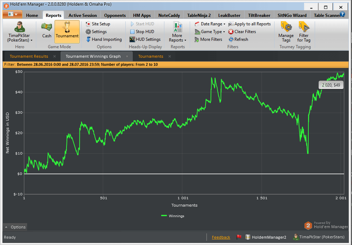The height and width of the screenshot is (245, 352).
Task: Open the More Reports dropdown
Action: coord(177,32)
